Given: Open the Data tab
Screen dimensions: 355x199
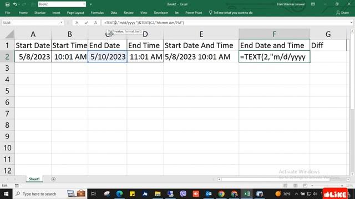Looking at the screenshot, I should 114,13.
